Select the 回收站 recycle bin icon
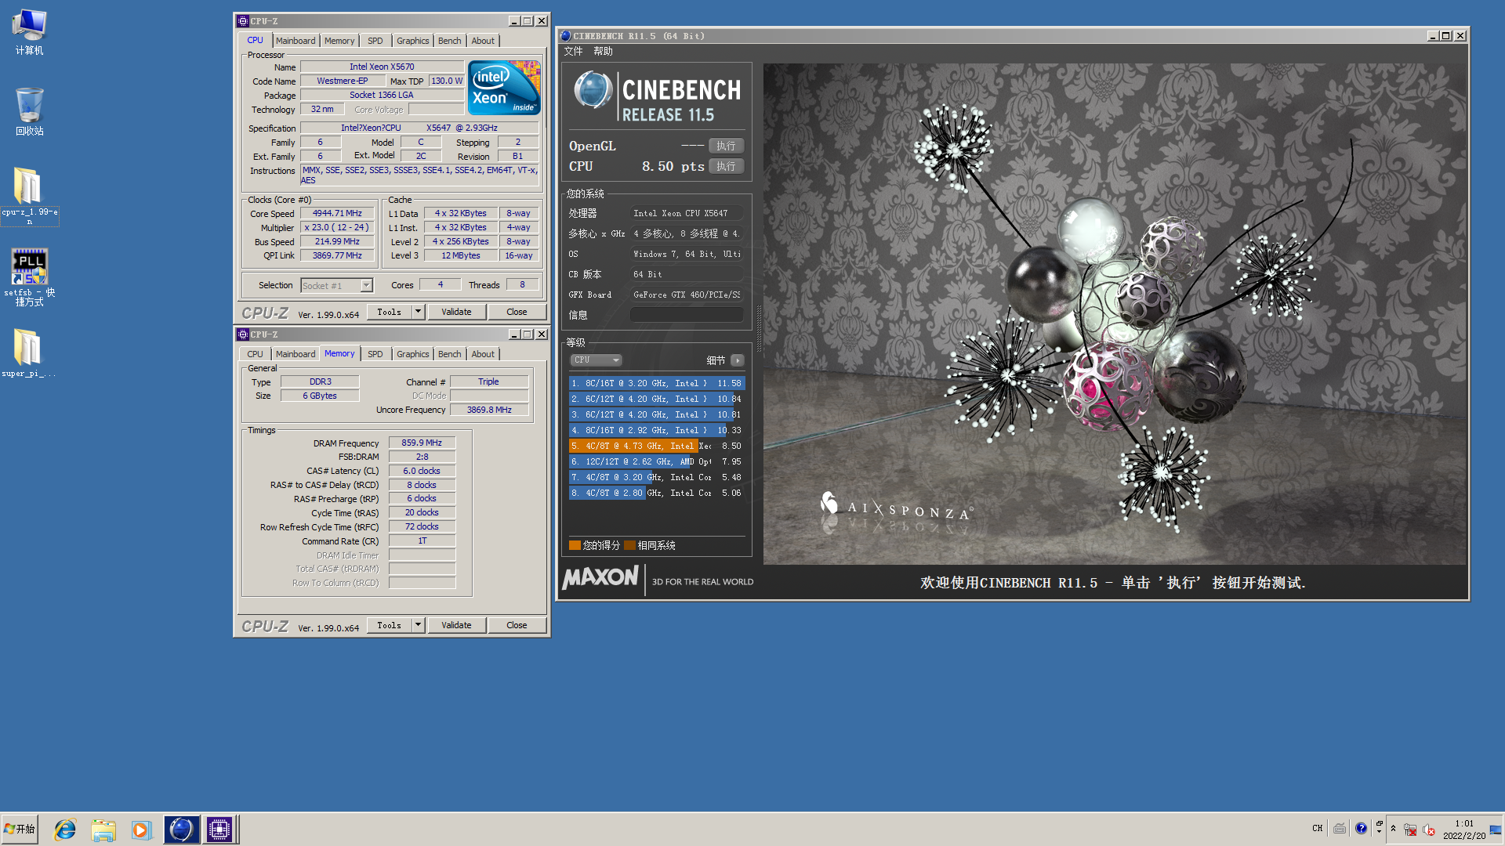 (29, 111)
